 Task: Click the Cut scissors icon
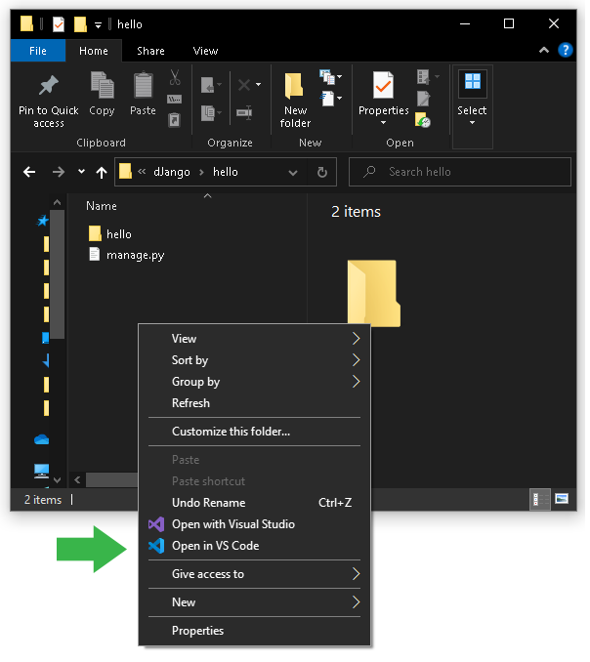(x=175, y=77)
